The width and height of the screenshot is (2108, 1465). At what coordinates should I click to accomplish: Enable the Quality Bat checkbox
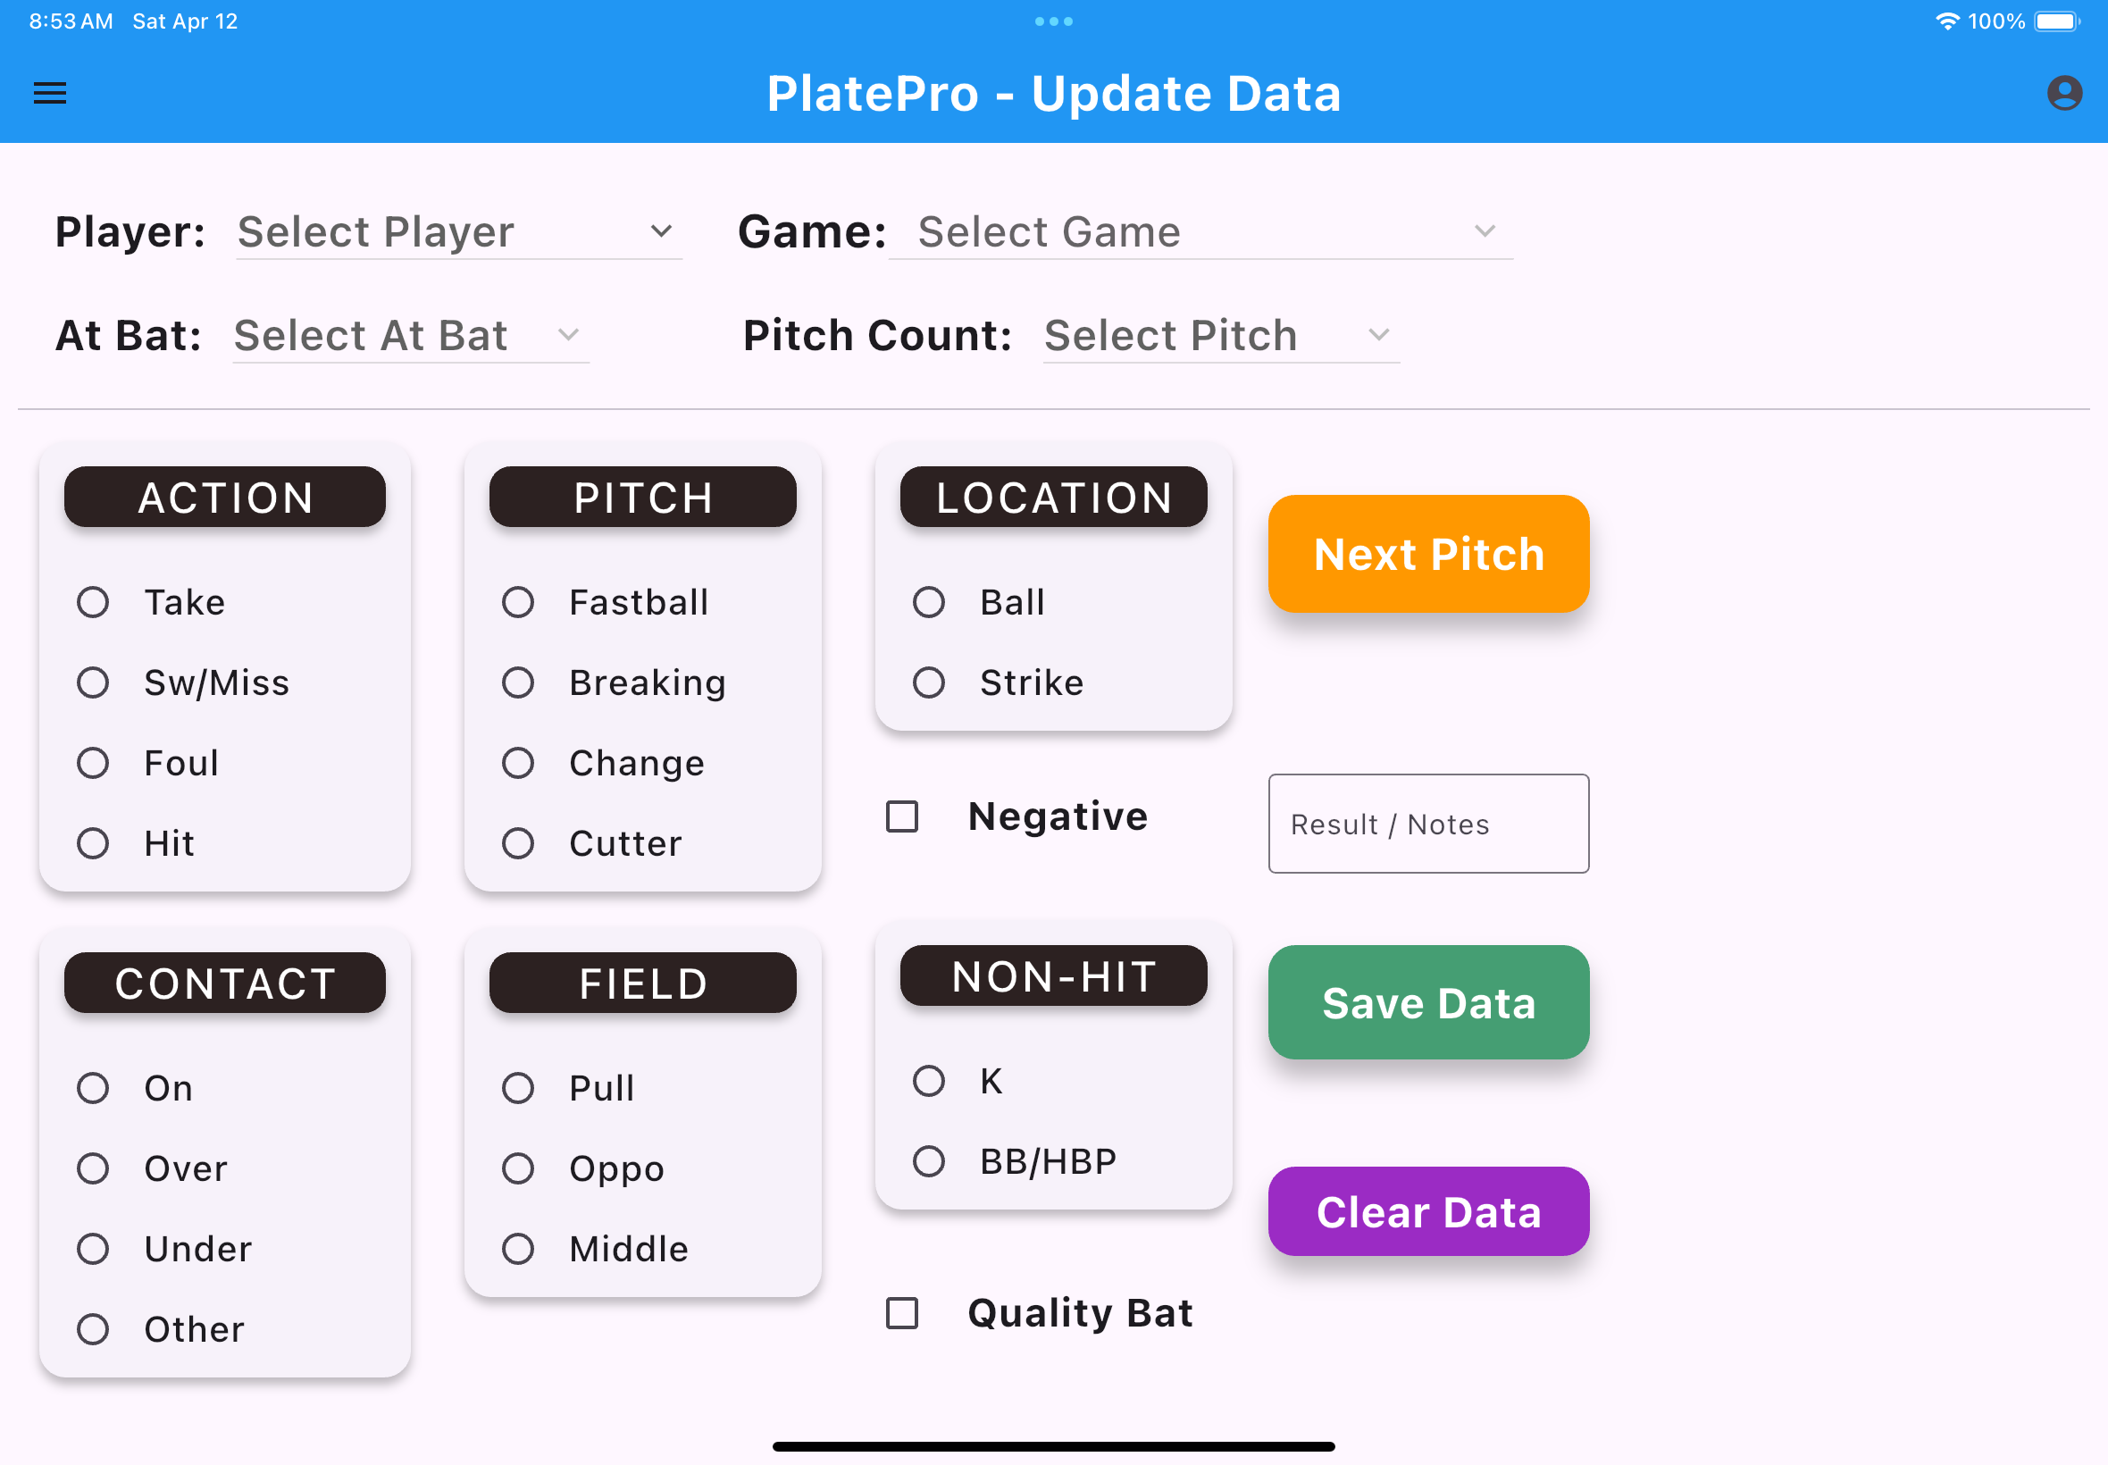coord(901,1313)
